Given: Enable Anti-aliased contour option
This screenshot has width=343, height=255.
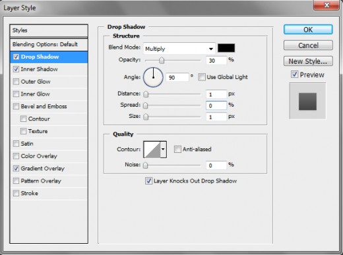Looking at the screenshot, I should [x=177, y=150].
